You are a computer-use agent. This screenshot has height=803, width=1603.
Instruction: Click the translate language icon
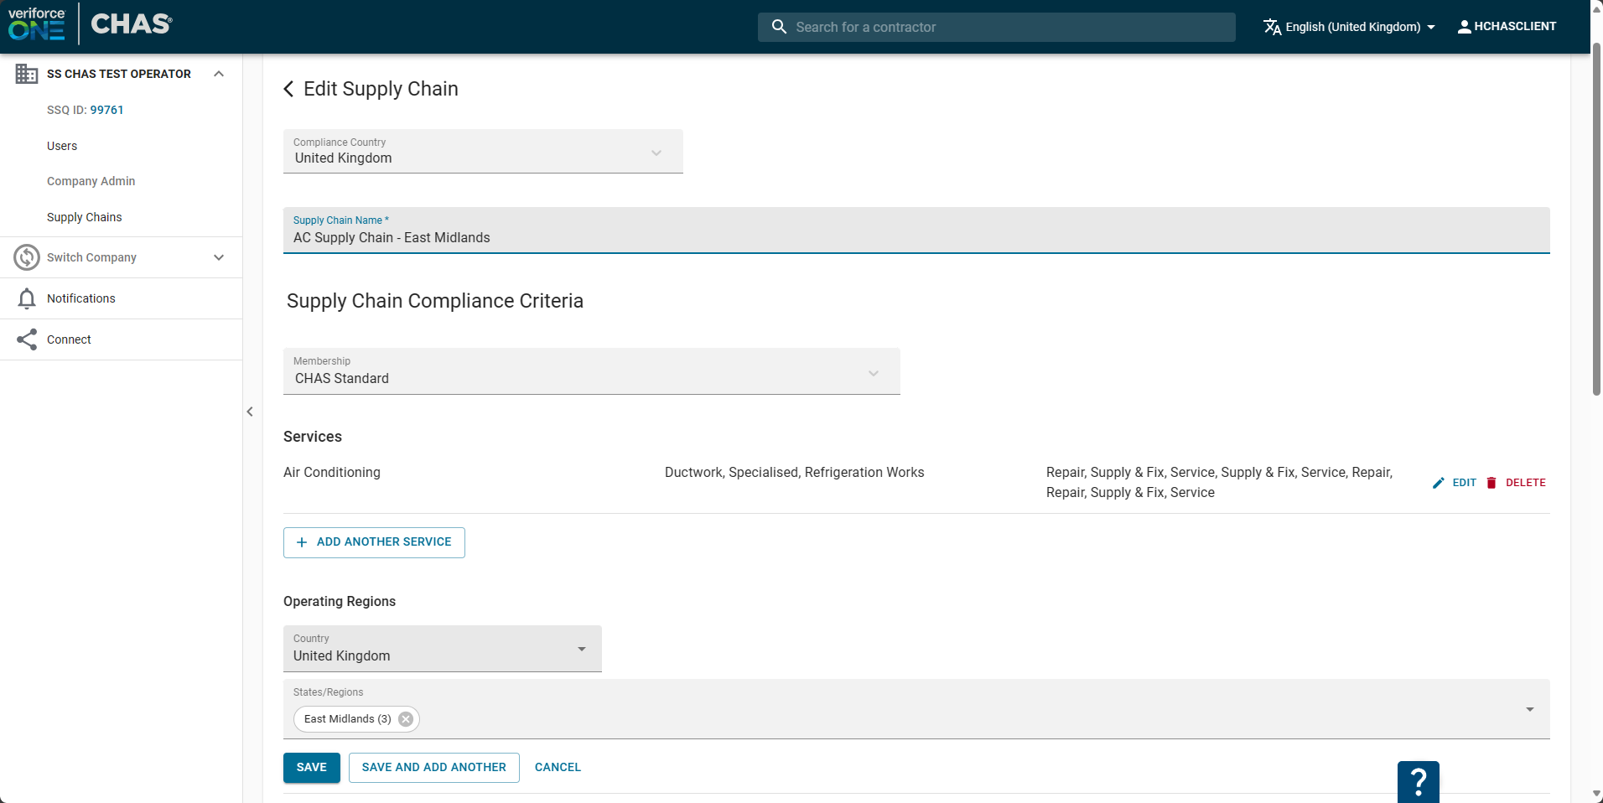coord(1272,27)
